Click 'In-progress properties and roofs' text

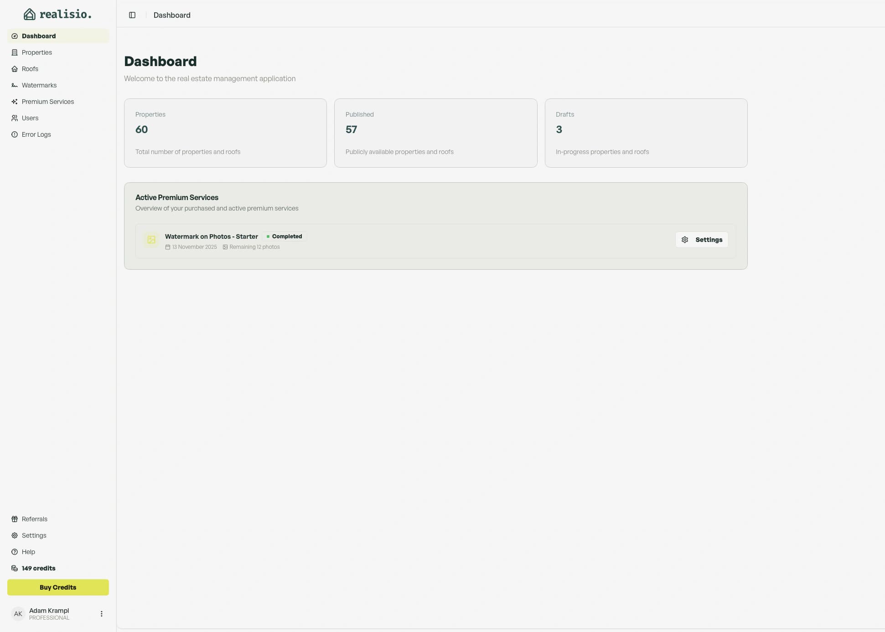602,152
